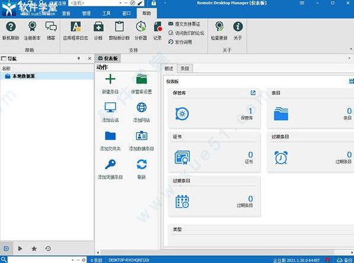Click 添加会话 add session monitor icon
The width and height of the screenshot is (354, 263).
coord(110,107)
